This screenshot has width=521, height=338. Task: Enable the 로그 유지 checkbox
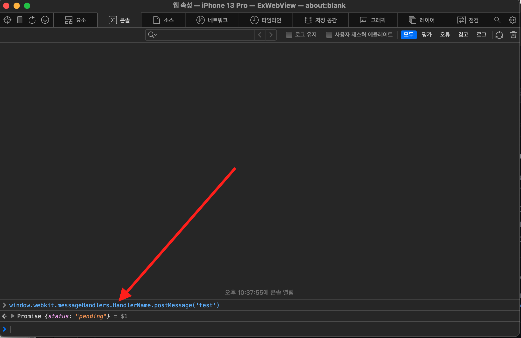pyautogui.click(x=289, y=35)
